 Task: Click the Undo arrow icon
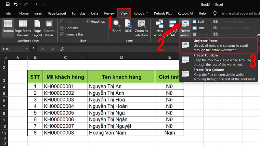(15, 4)
